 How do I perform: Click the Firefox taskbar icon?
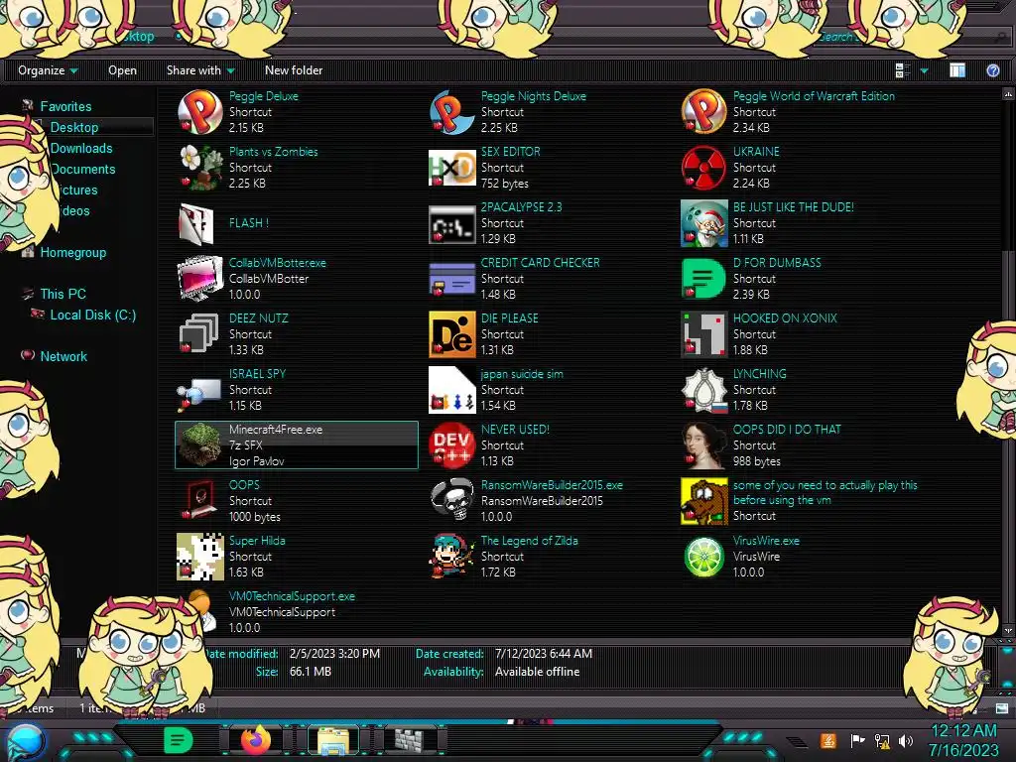tap(256, 740)
